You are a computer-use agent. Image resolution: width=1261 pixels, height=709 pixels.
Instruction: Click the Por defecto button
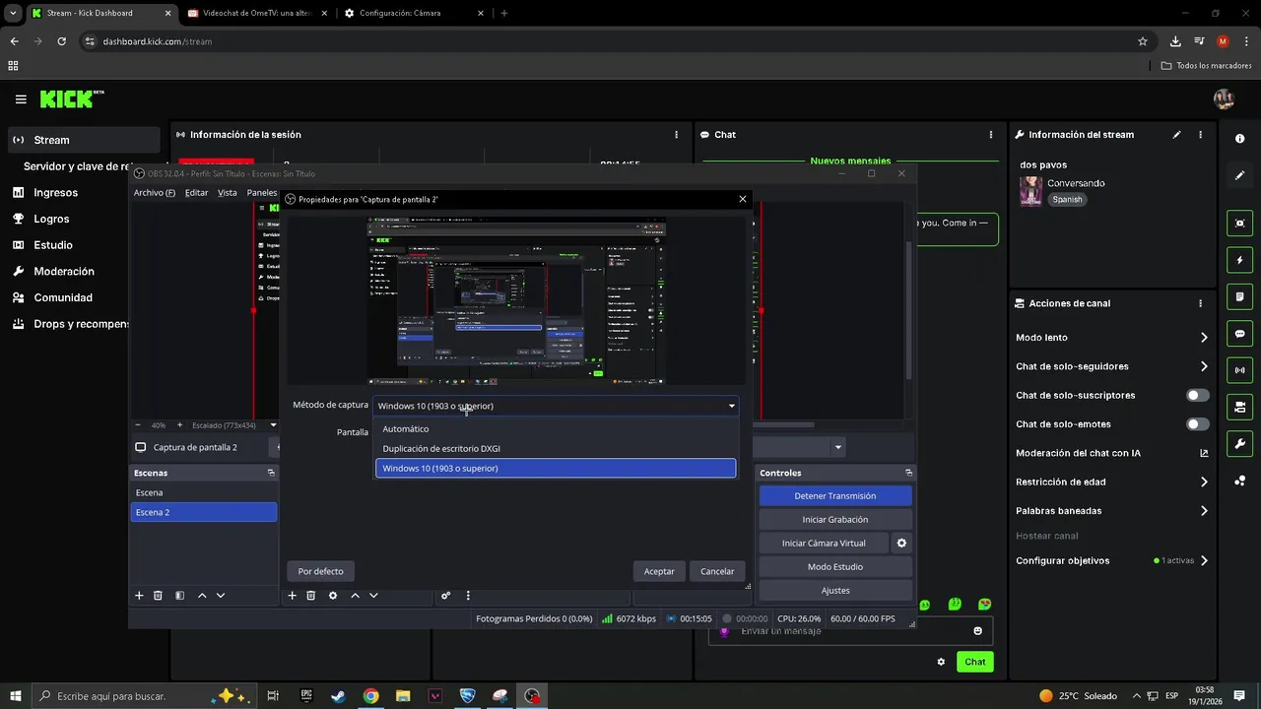[x=321, y=571]
